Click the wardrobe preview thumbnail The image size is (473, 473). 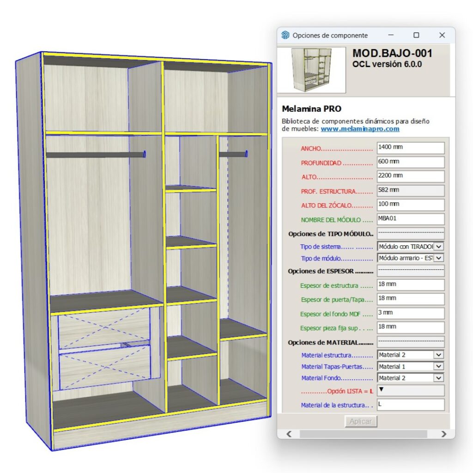311,70
